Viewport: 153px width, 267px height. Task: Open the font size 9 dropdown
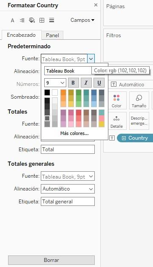(x=55, y=83)
